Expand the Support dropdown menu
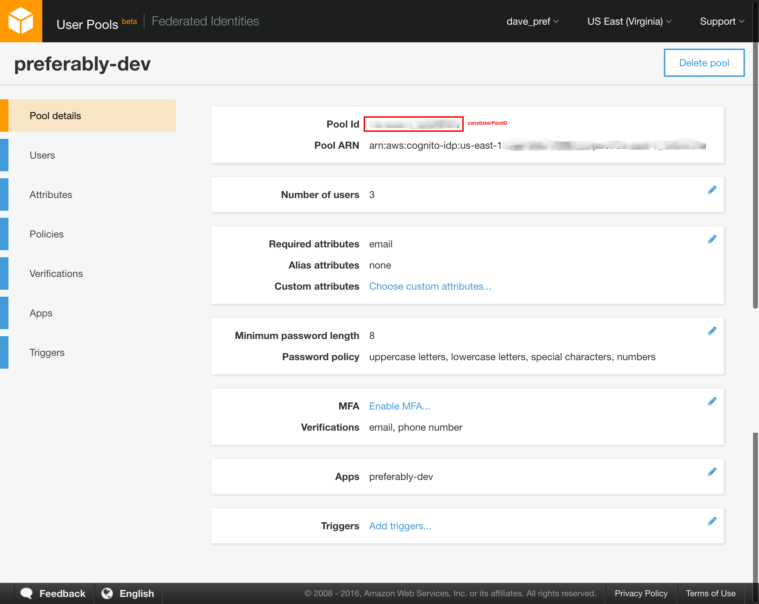Screen dimensions: 759x604 pos(721,21)
